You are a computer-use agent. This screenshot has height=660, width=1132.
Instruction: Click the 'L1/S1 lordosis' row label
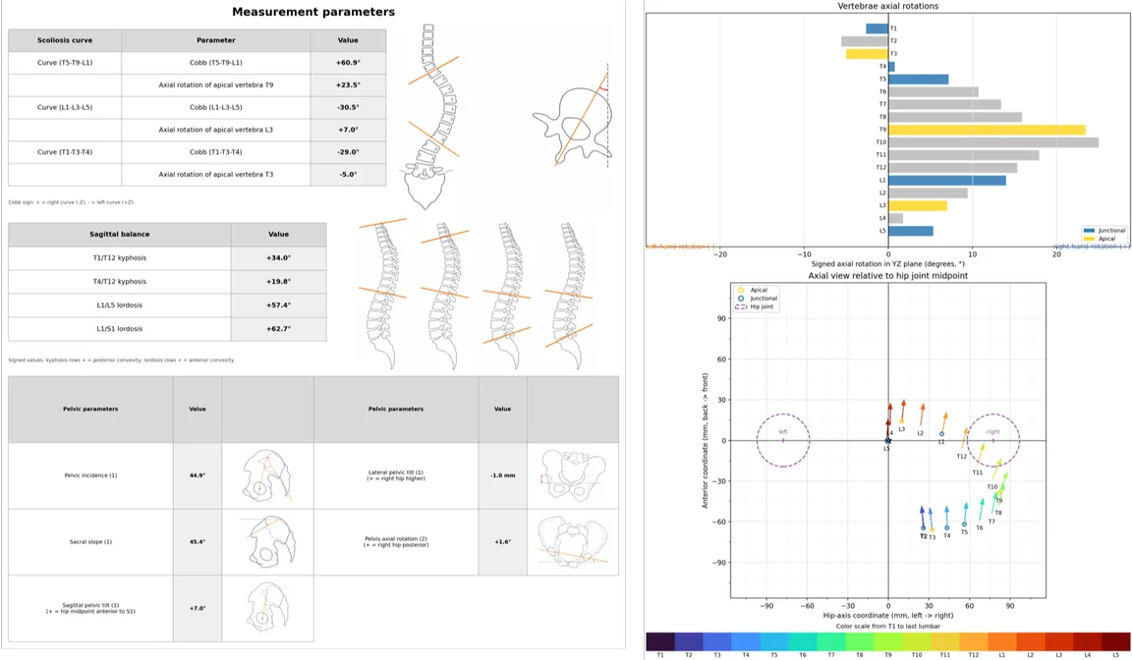(120, 329)
